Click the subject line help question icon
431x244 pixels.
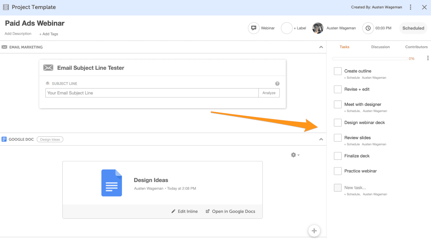point(277,83)
